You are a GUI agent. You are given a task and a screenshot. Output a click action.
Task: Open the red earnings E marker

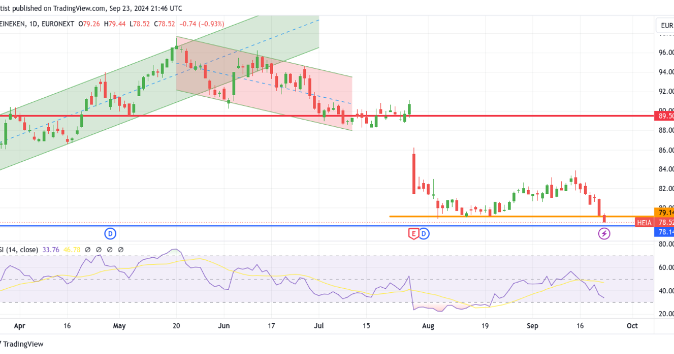pos(413,233)
